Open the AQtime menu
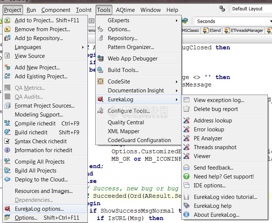 (125, 10)
